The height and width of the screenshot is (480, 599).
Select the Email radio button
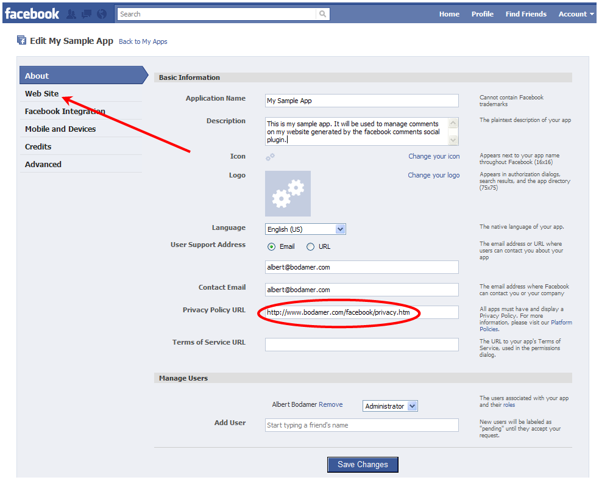271,246
